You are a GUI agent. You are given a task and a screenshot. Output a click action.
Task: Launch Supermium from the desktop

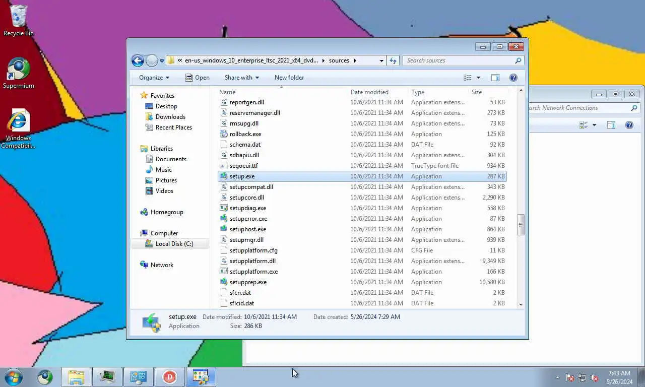[19, 73]
